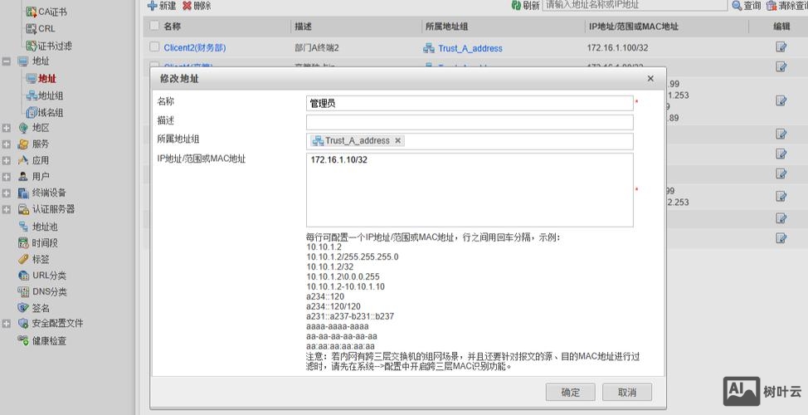Click the 删除 (delete) red X icon
This screenshot has width=808, height=415.
[x=187, y=5]
